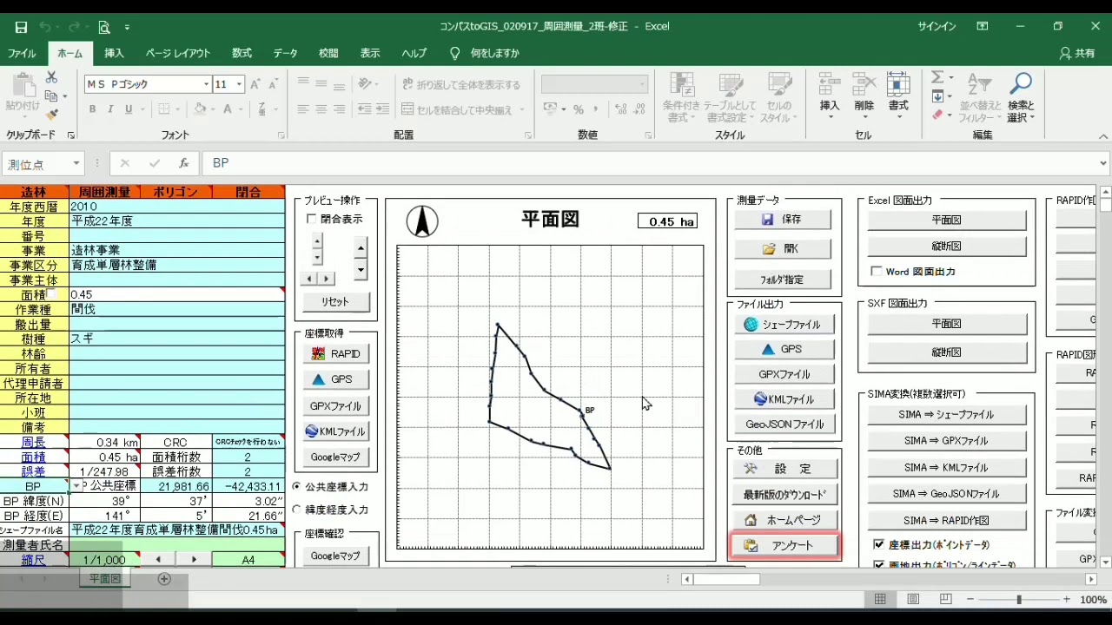This screenshot has height=625, width=1112.
Task: Click the Googleマップ button under 座標取得
Action: coord(335,457)
